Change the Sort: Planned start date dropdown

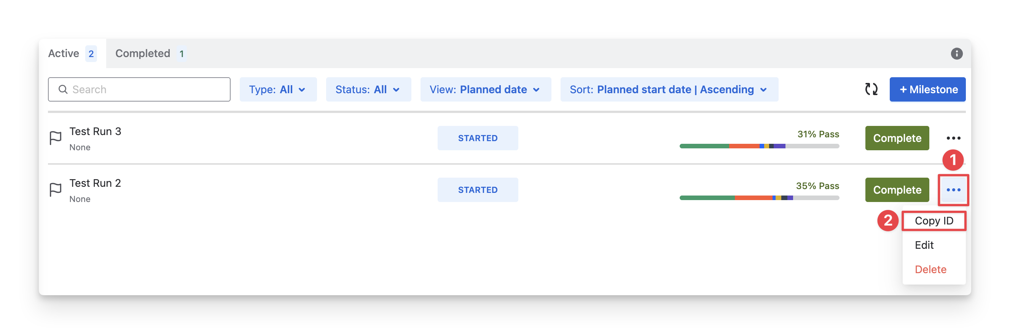(x=669, y=89)
